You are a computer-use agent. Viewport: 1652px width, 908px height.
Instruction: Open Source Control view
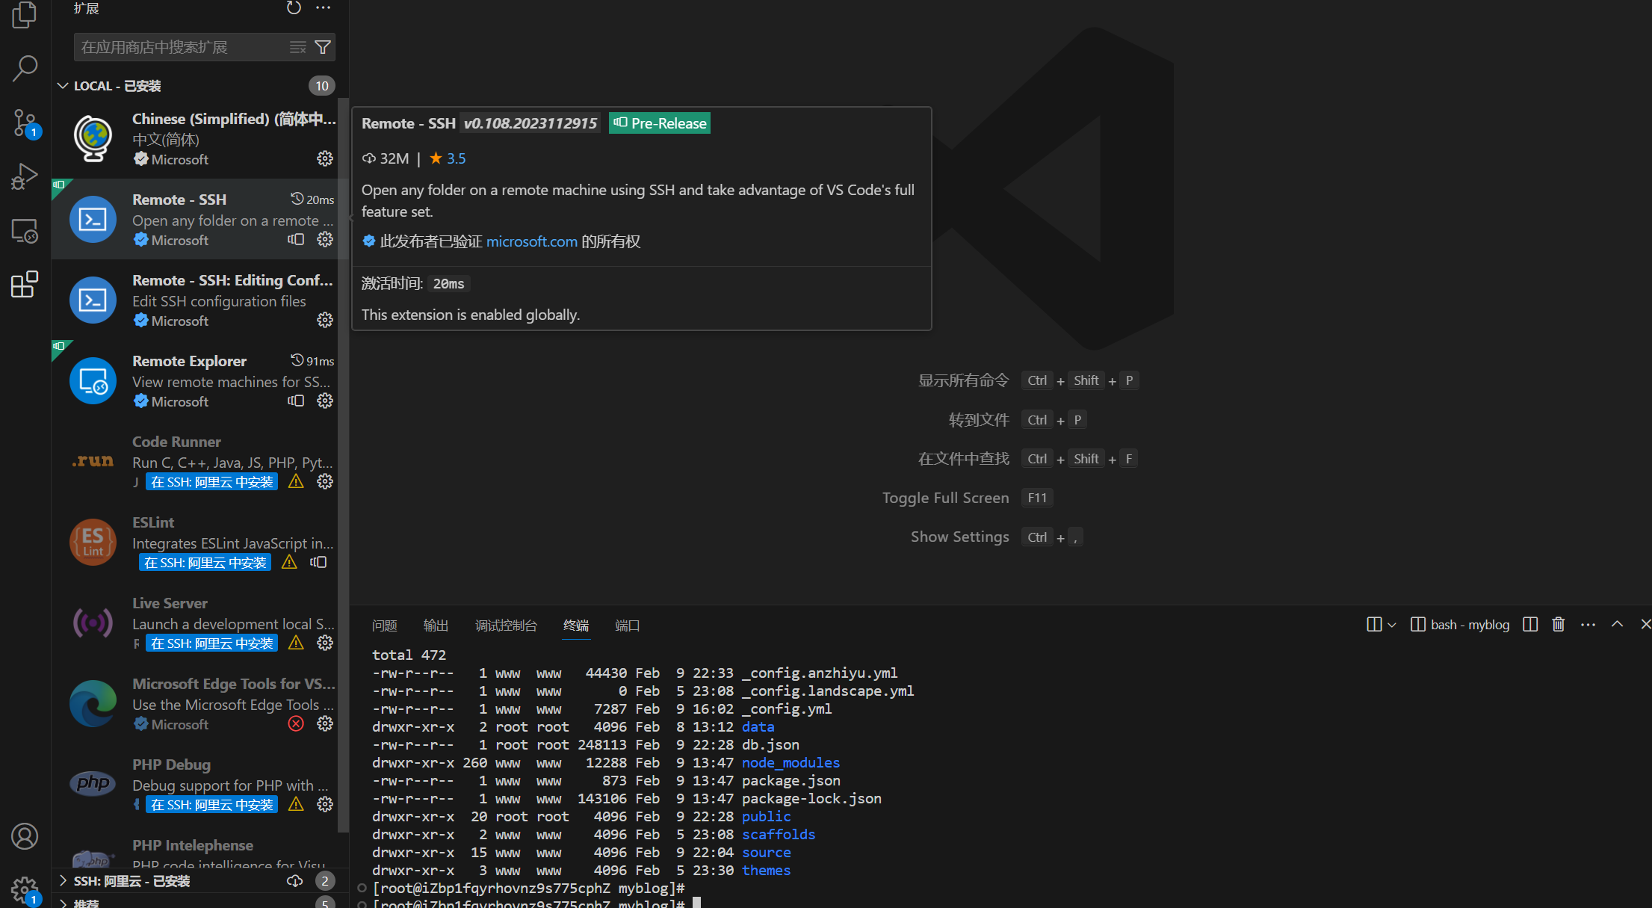coord(25,123)
